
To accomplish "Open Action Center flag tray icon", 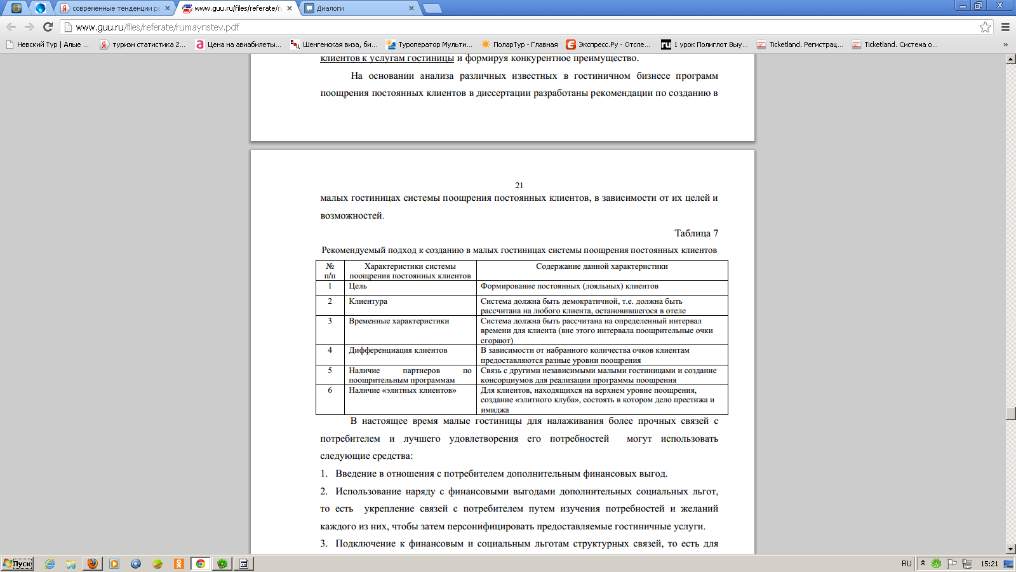I will [952, 564].
